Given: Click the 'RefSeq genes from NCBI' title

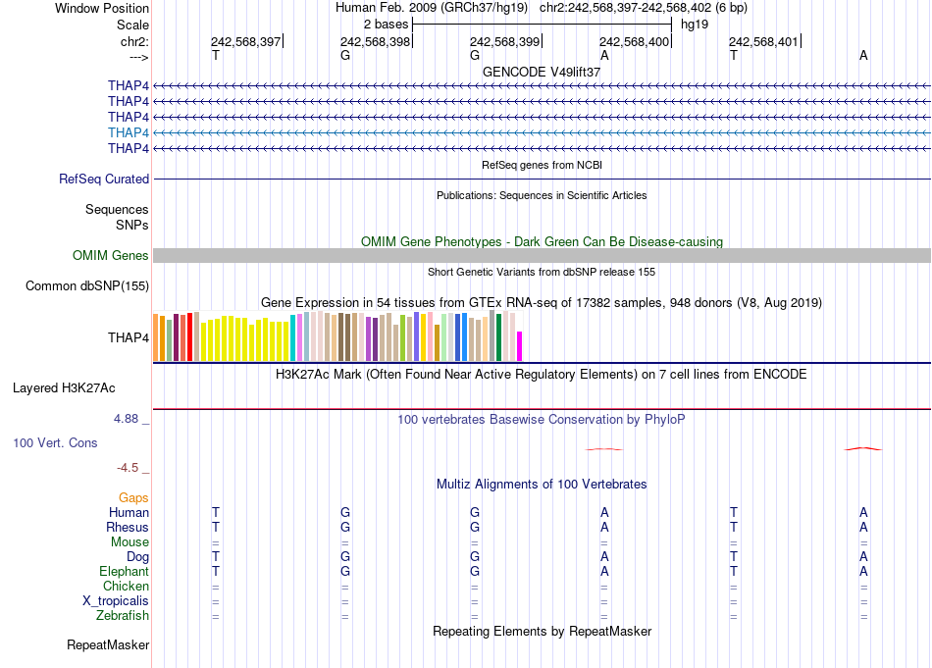Looking at the screenshot, I should (543, 165).
